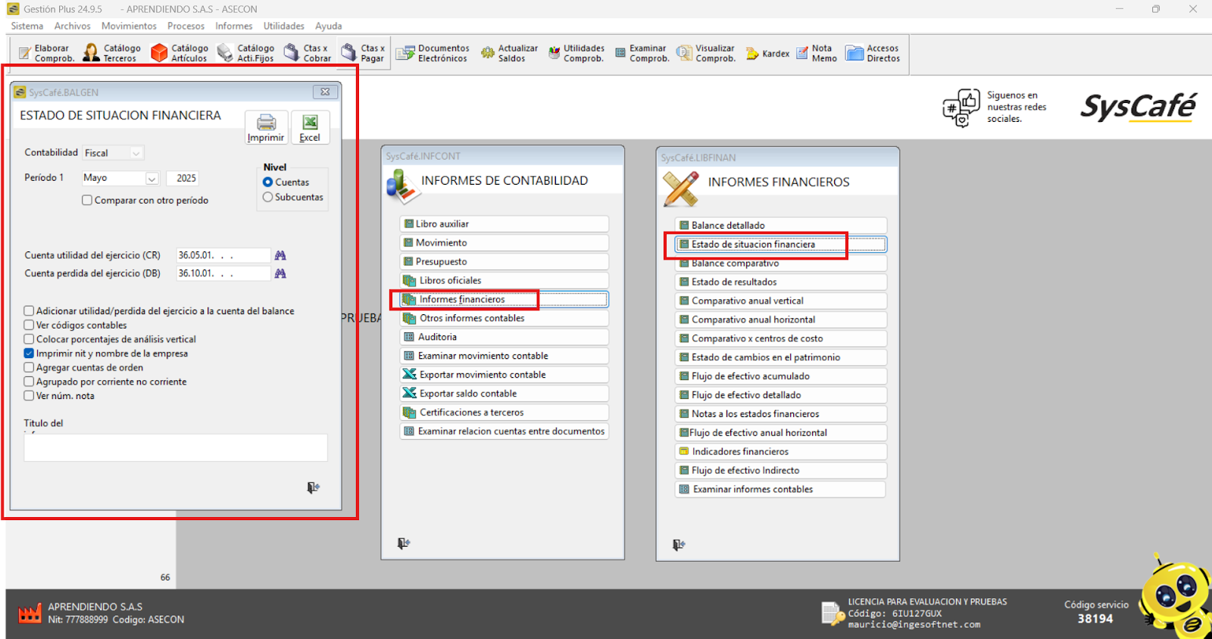Click exit door icon in Informes Financieros panel

pyautogui.click(x=679, y=545)
